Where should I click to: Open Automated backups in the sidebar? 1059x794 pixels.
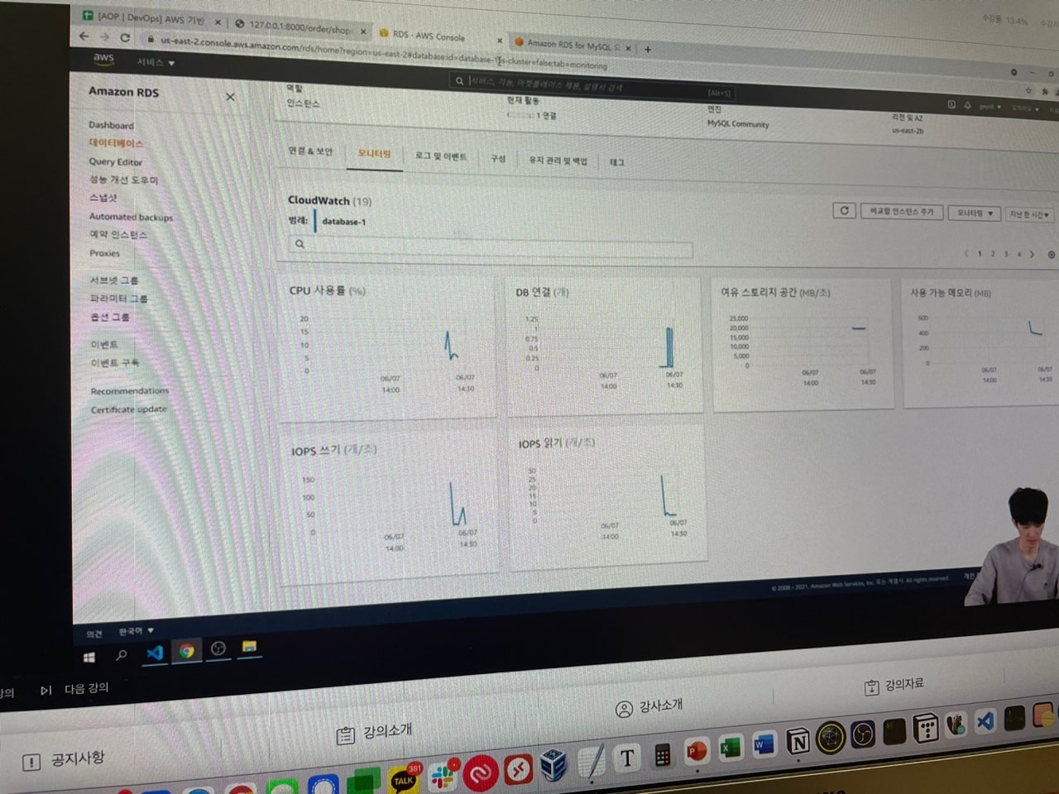point(131,217)
